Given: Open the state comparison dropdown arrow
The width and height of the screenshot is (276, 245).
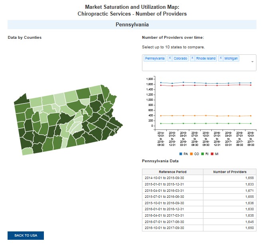Looking at the screenshot, I should pyautogui.click(x=252, y=62).
